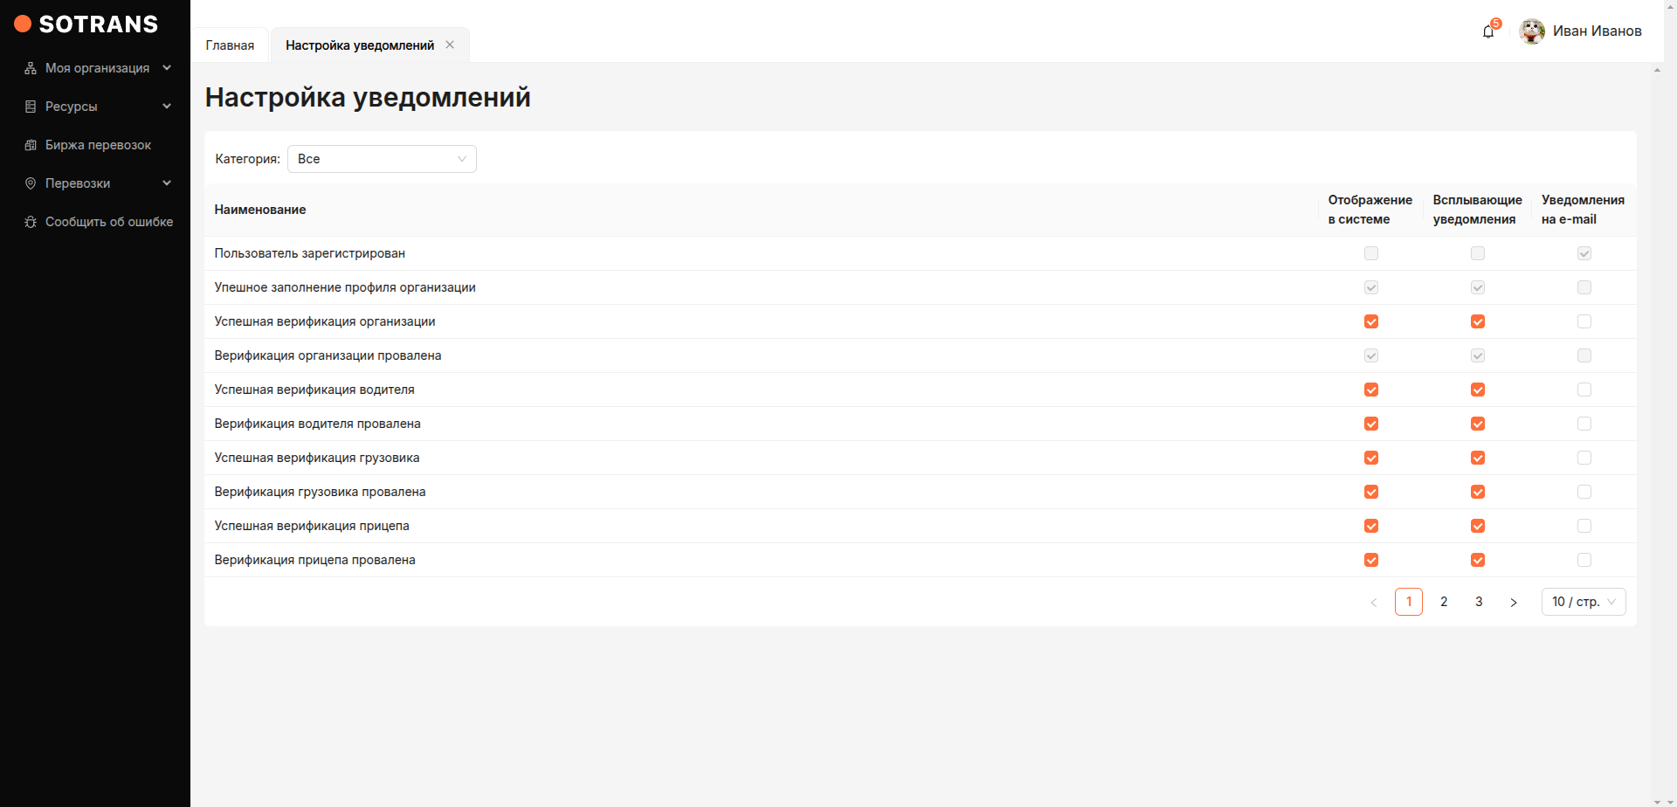Screen dimensions: 1677x807
Task: Go to page 2
Action: tap(1444, 602)
